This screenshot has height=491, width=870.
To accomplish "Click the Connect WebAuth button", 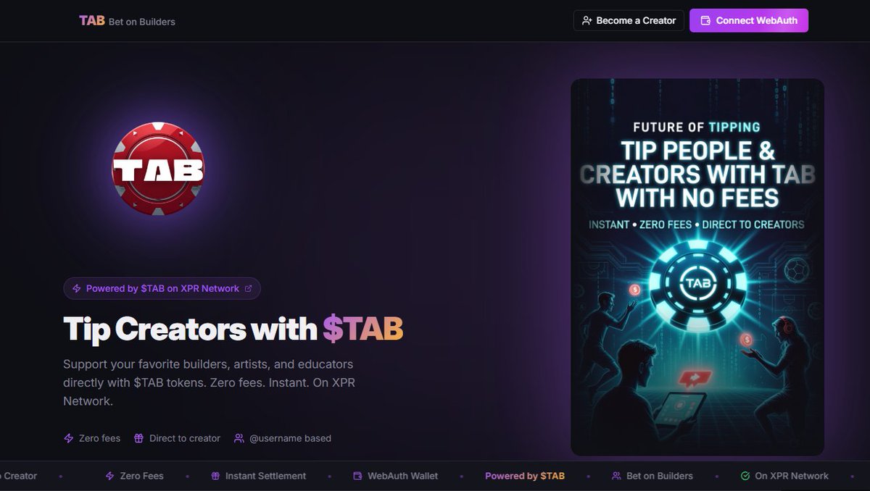I will pyautogui.click(x=749, y=20).
